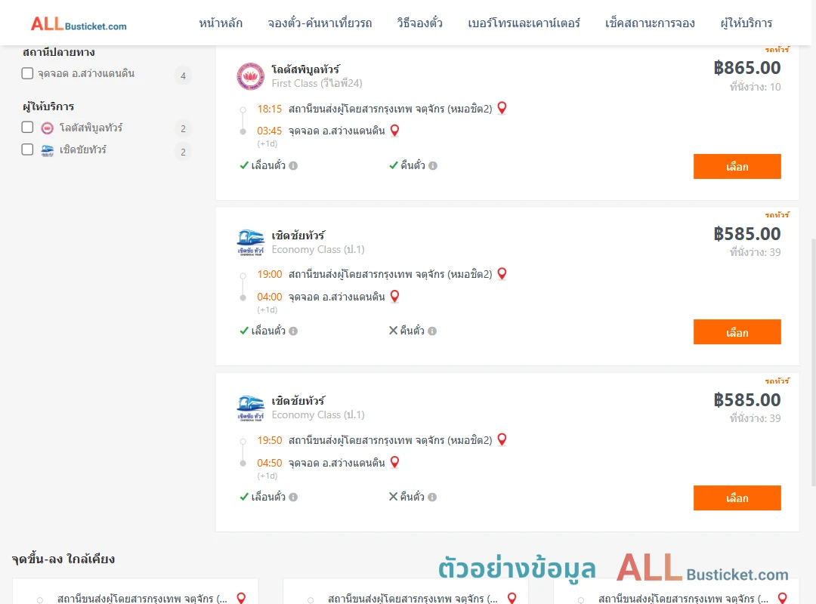Show คืนตั๋ว info icon on ฿865 trip
Image resolution: width=816 pixels, height=604 pixels.
click(x=433, y=166)
